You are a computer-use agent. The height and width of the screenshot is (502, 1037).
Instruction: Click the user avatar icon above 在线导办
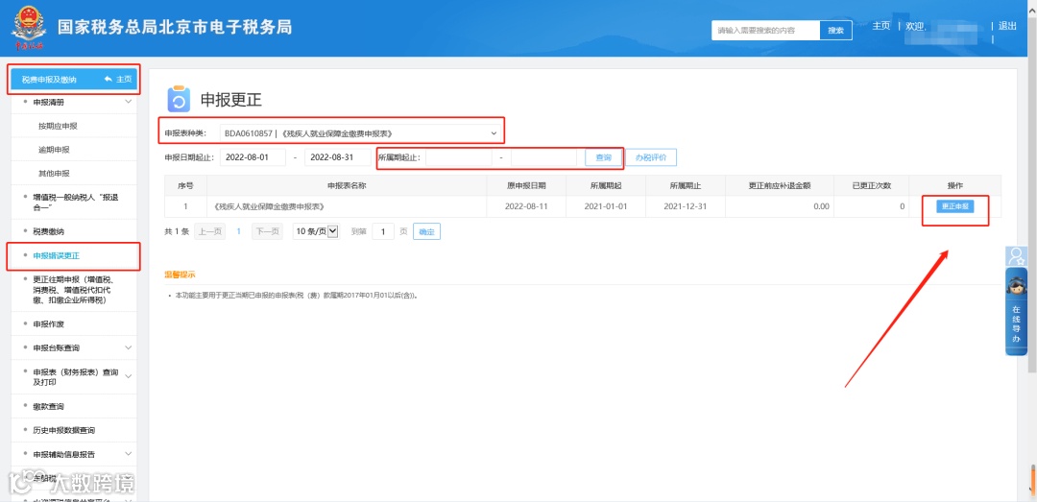coord(1016,256)
